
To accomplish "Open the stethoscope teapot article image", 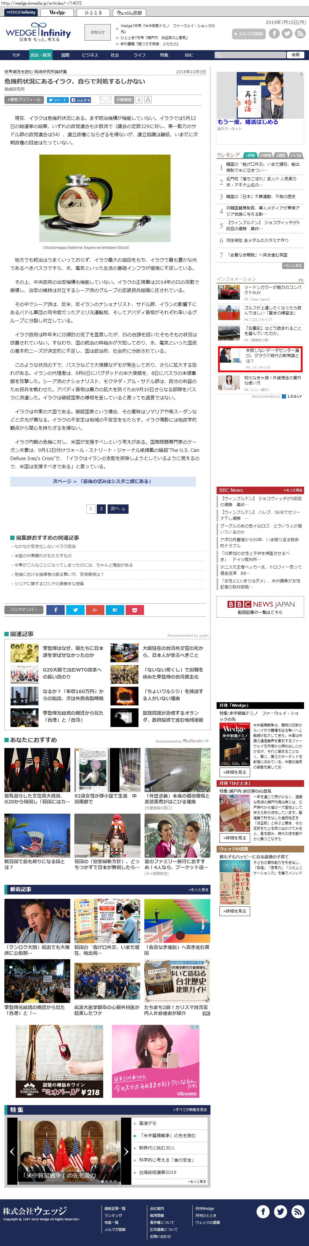I will [104, 198].
